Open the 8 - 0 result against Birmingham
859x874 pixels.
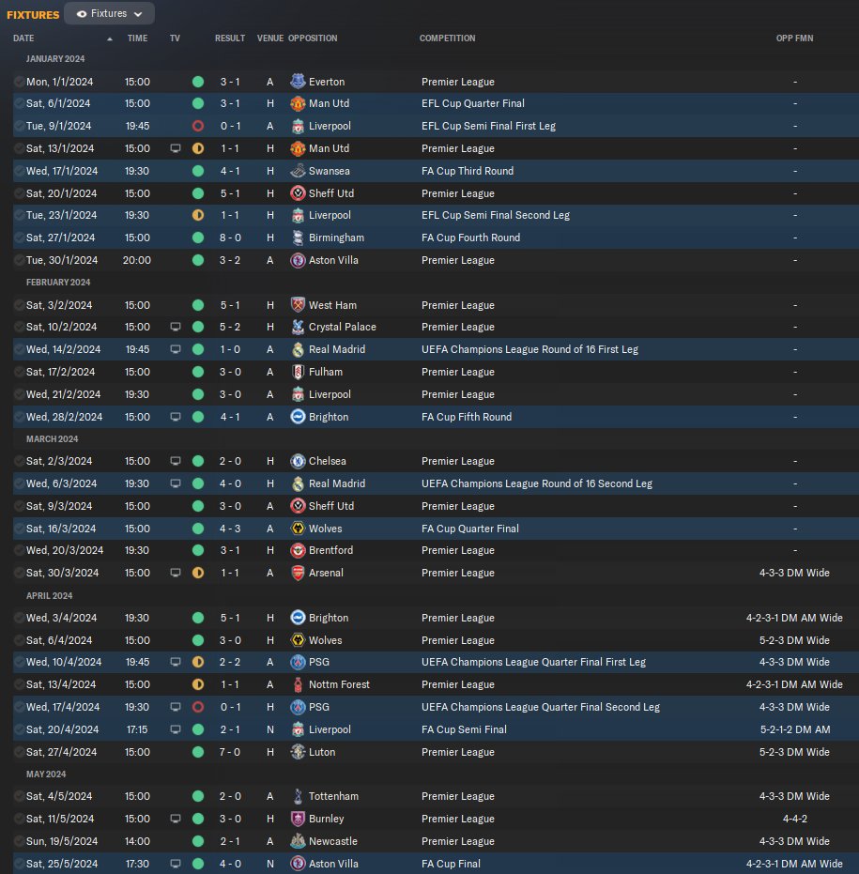230,238
